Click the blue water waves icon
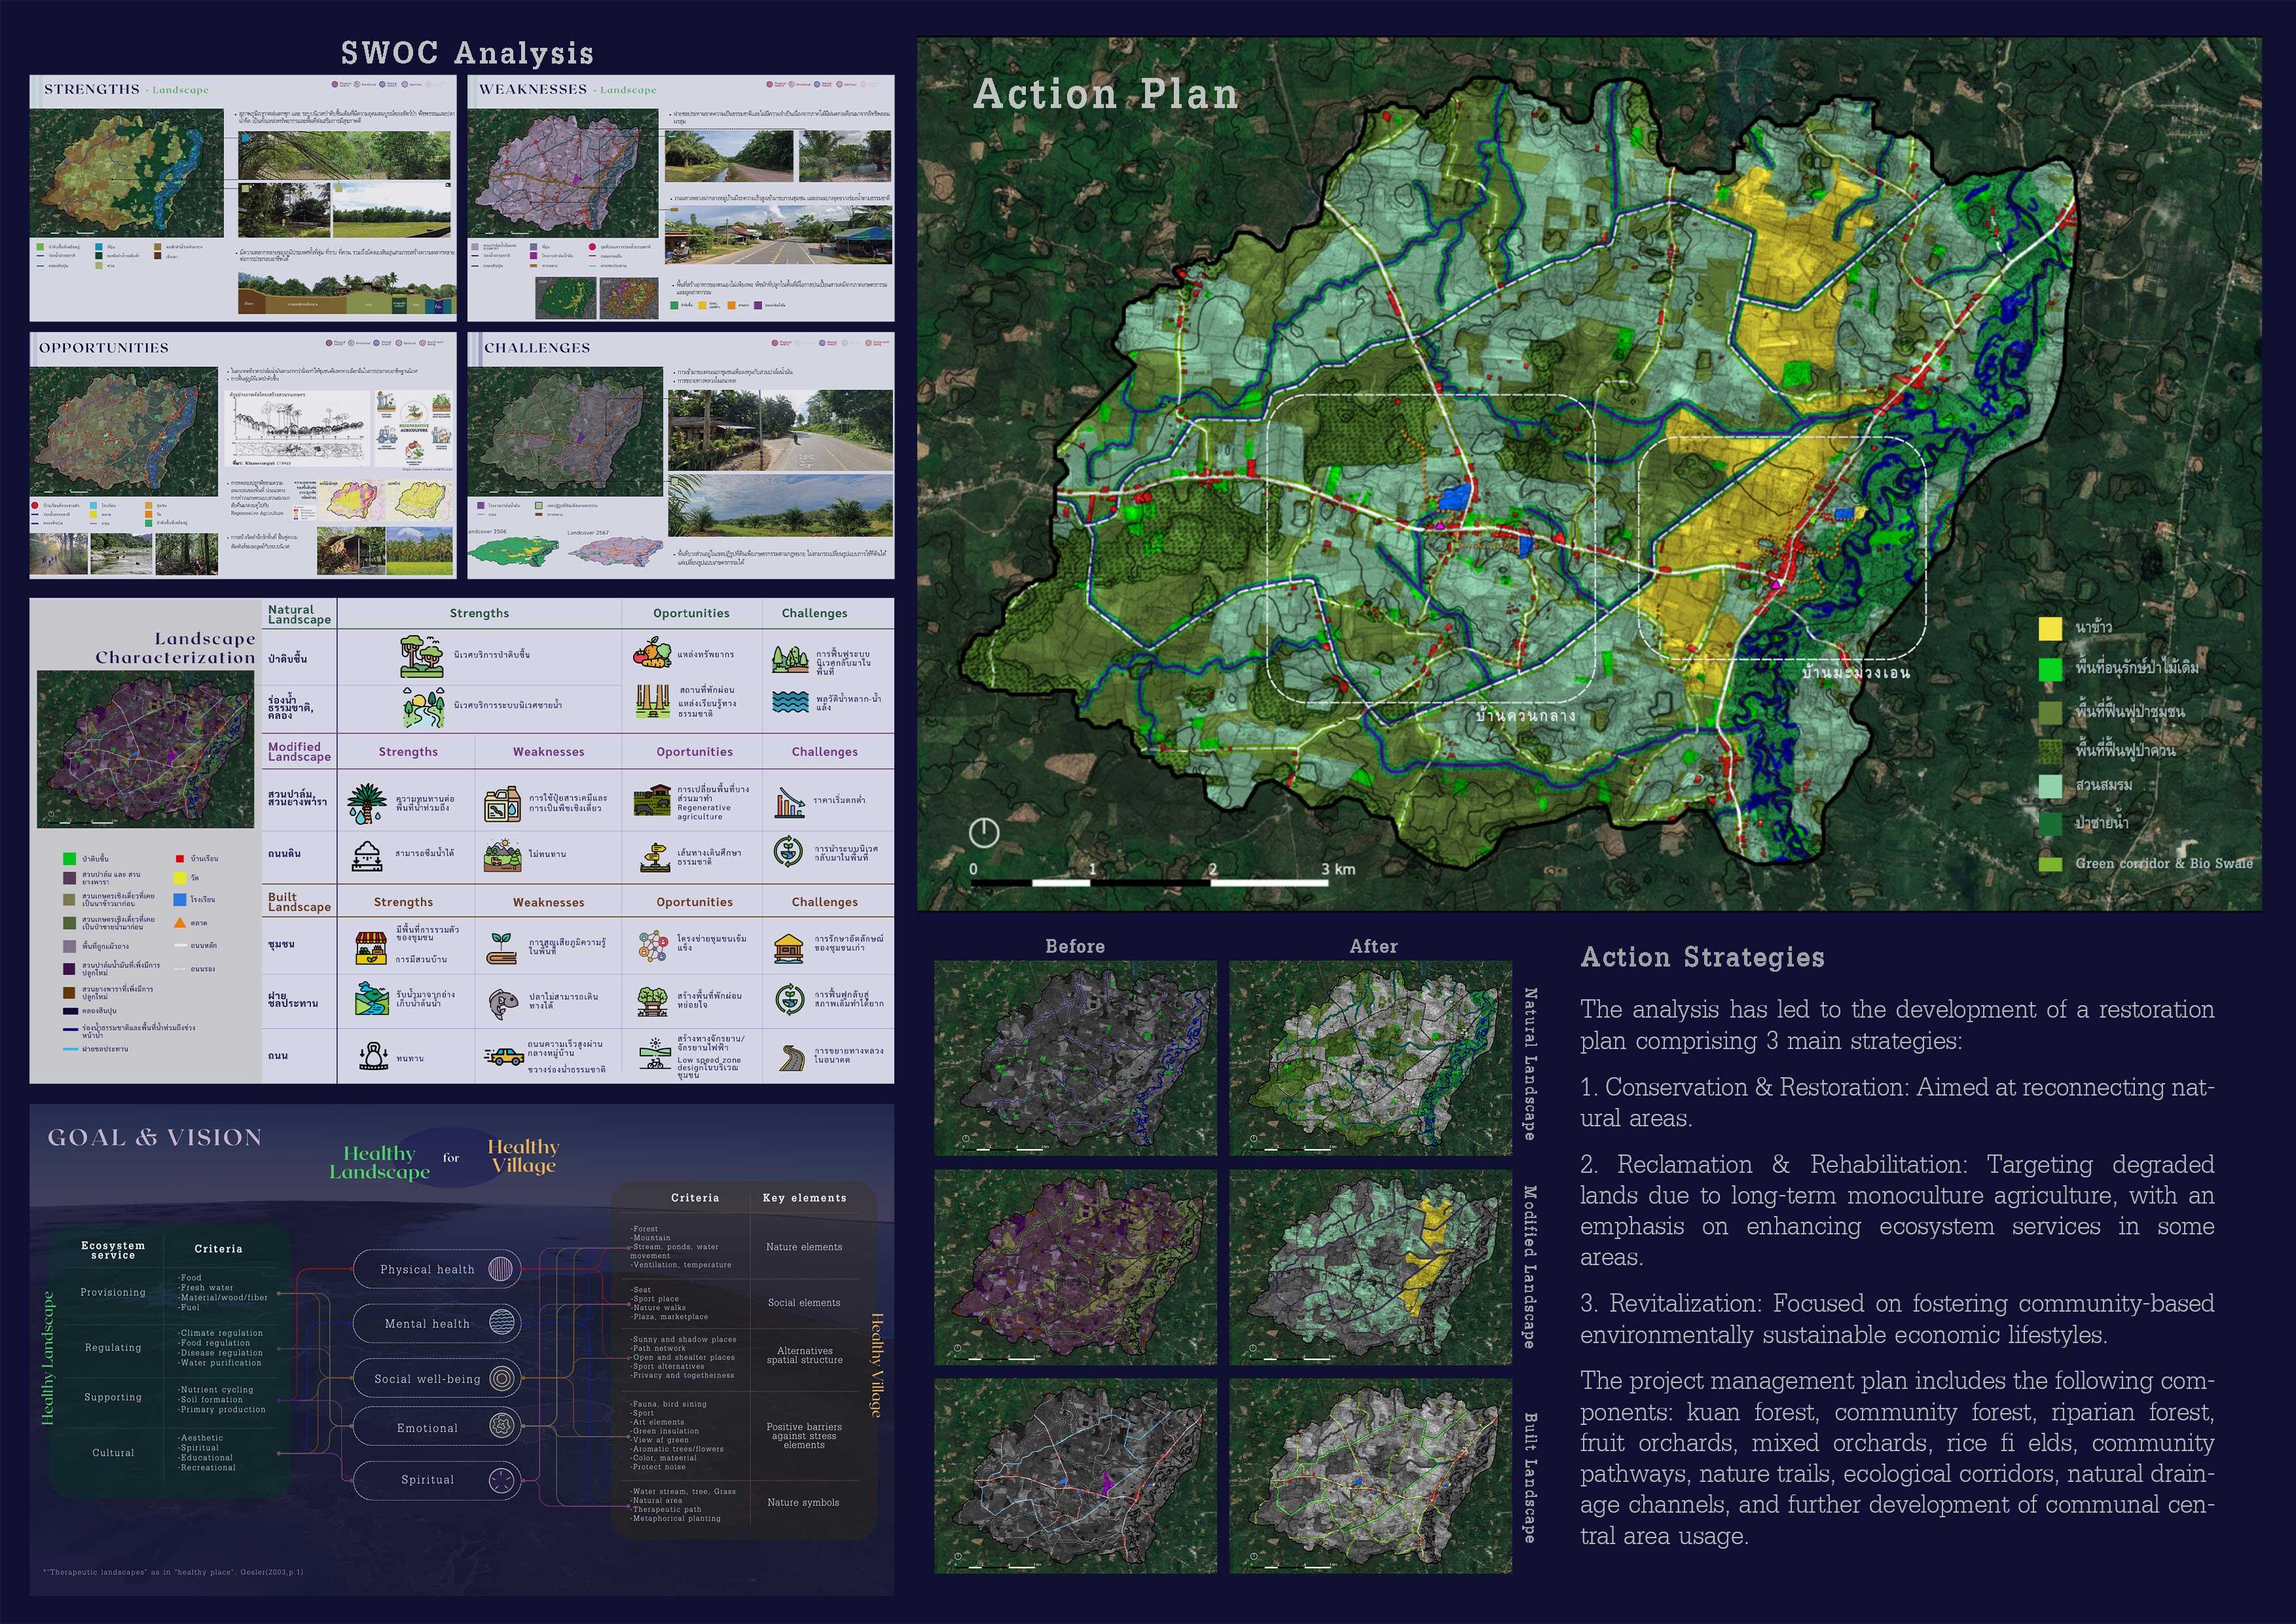This screenshot has width=2296, height=1624. pyautogui.click(x=790, y=701)
